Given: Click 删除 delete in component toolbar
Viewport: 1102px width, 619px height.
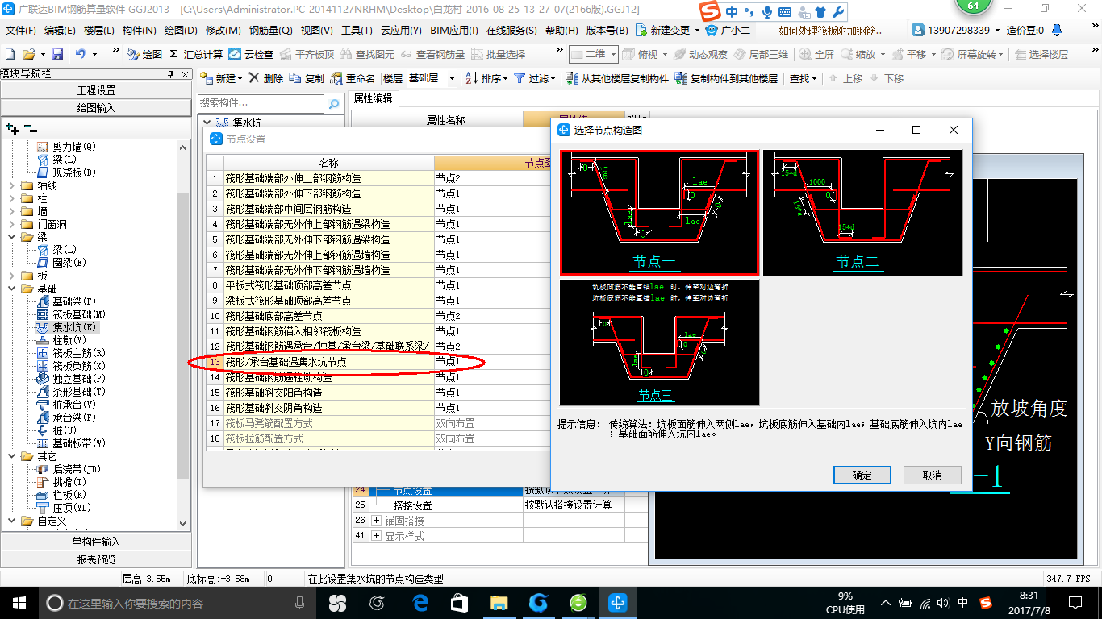Looking at the screenshot, I should click(x=265, y=78).
